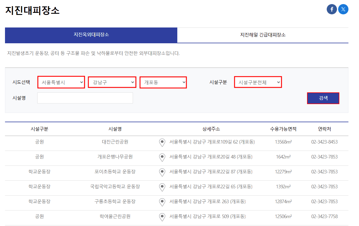Viewport: 359px width, 226px height.
Task: Click area value 12506m²
Action: point(283,216)
